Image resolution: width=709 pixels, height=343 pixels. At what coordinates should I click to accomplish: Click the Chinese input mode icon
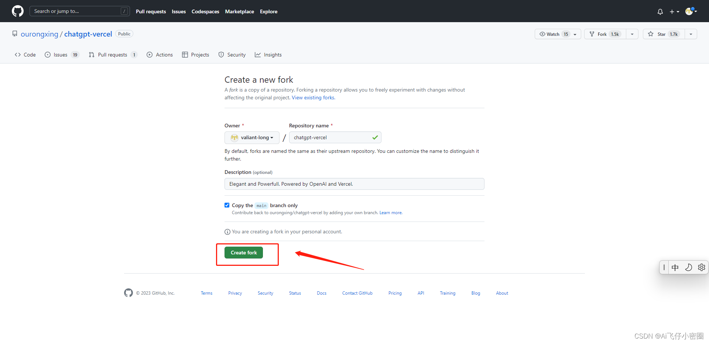pos(675,267)
